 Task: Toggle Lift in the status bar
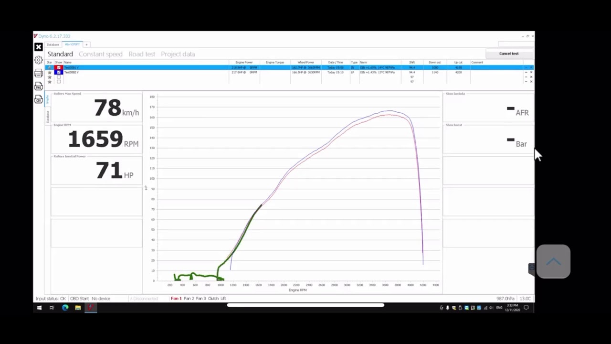click(x=223, y=299)
